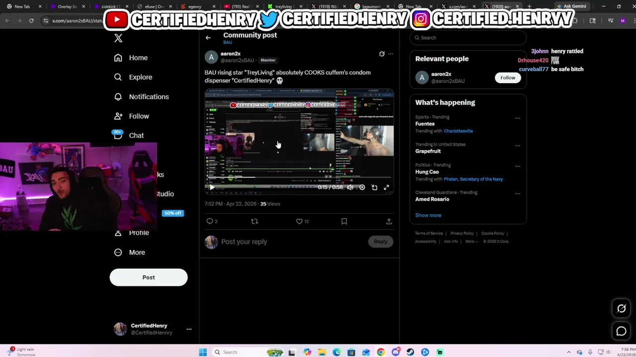Share the post via share icon
This screenshot has height=357, width=636.
pyautogui.click(x=389, y=222)
